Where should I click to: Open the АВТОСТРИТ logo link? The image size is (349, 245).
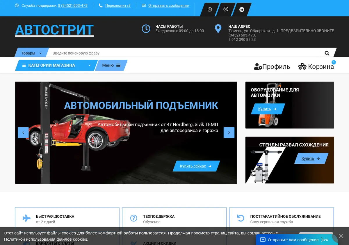click(54, 30)
